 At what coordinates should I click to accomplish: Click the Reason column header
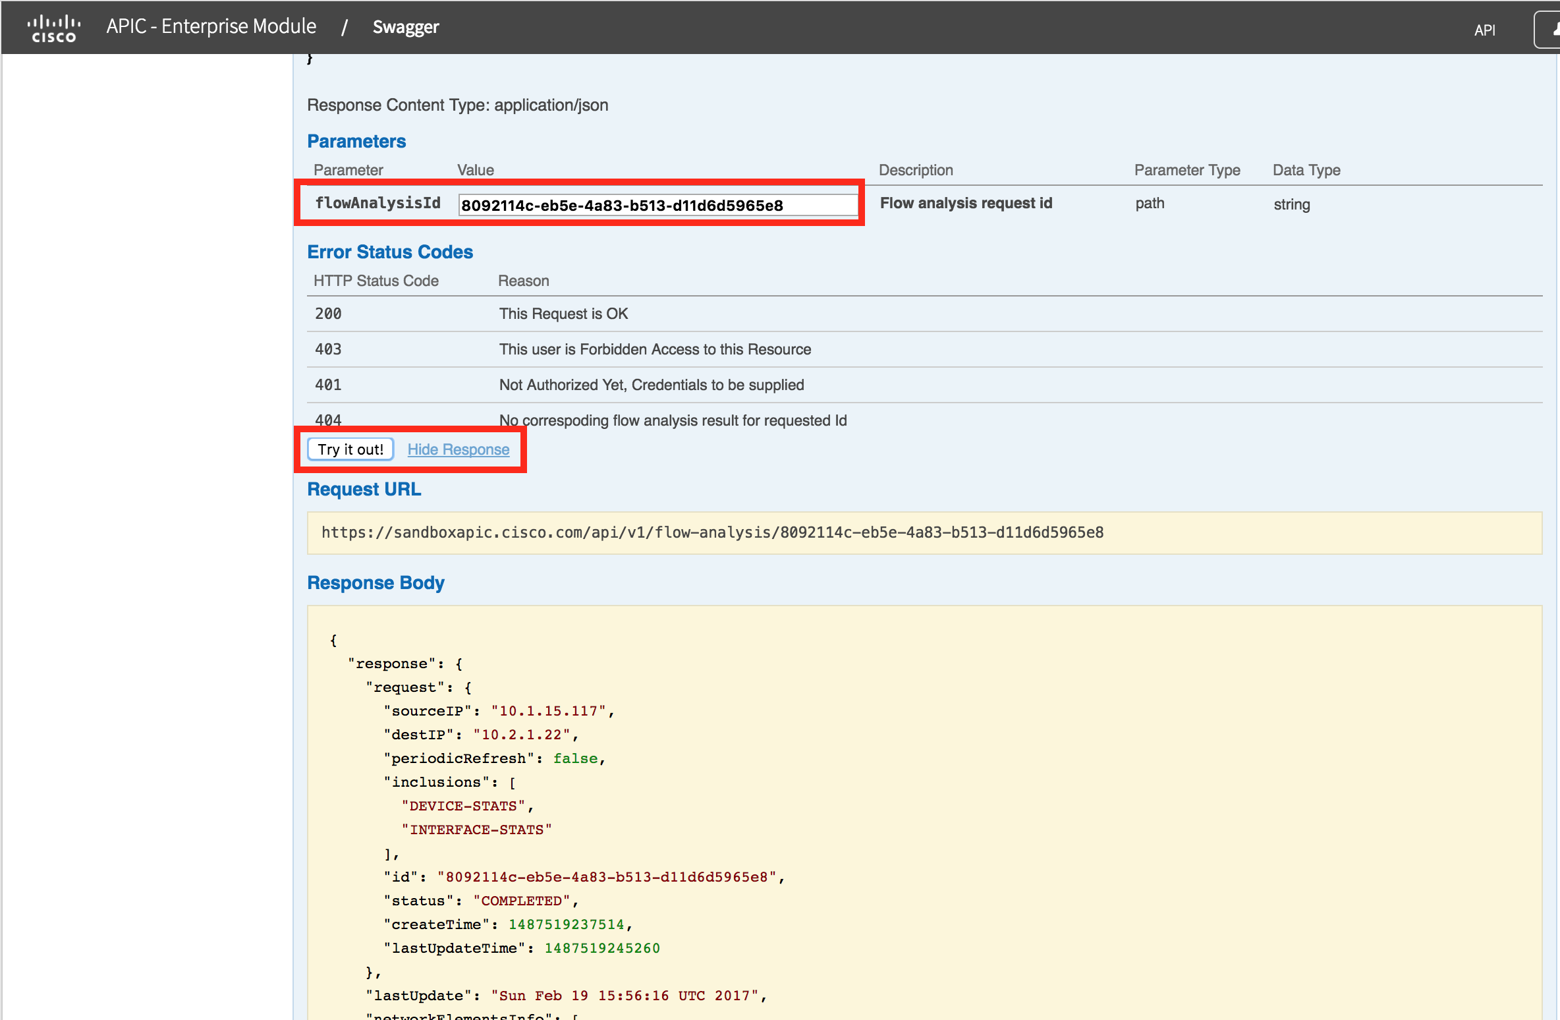(523, 281)
